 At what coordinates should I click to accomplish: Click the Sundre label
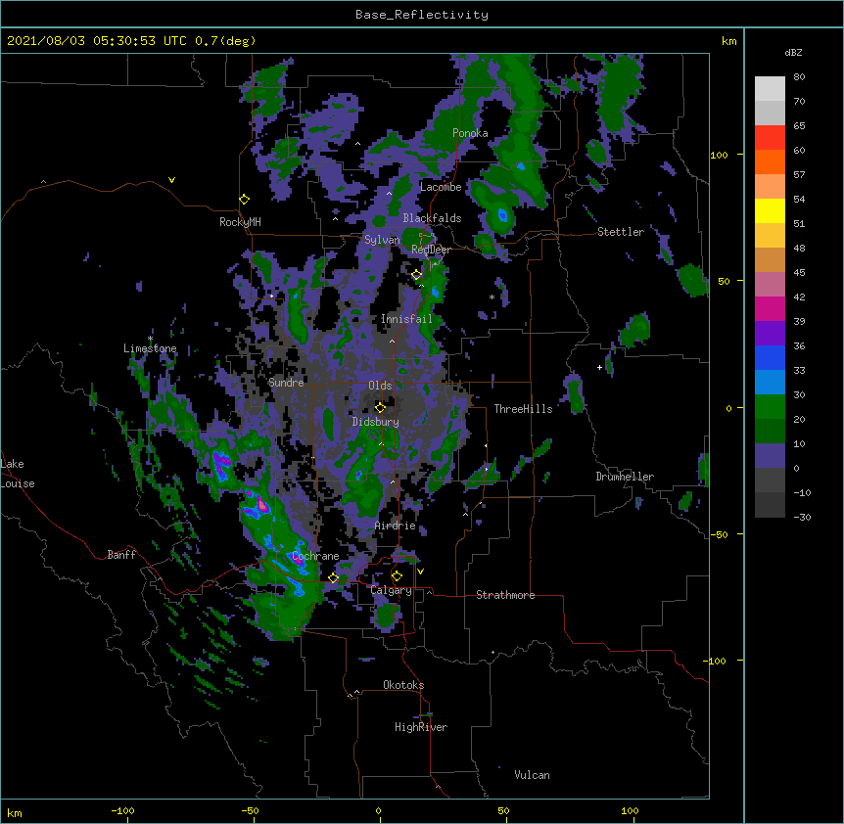(x=286, y=383)
